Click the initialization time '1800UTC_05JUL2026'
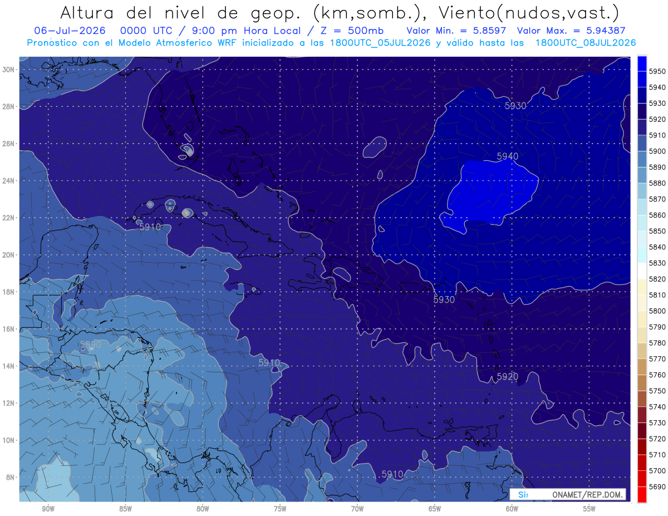This screenshot has height=516, width=668. (379, 42)
